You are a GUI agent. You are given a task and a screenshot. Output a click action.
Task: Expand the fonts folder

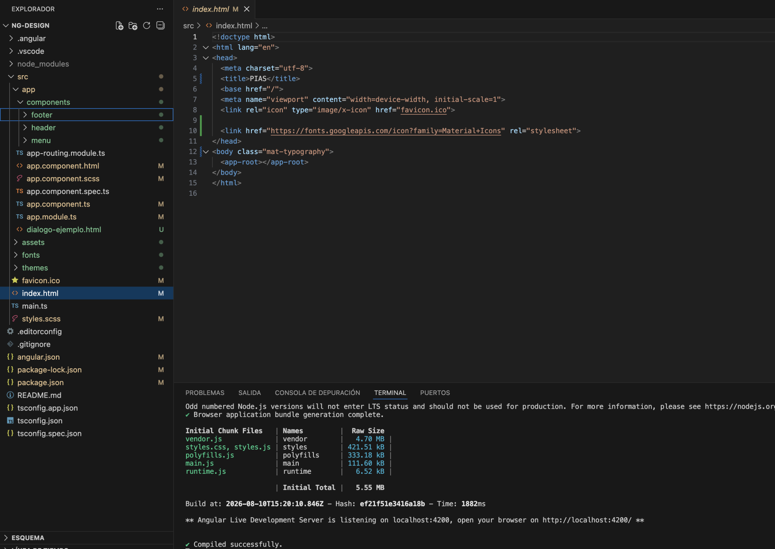coord(16,255)
